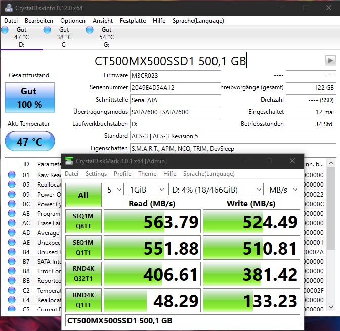Viewport: 340px width, 331px height.
Task: Select the D: drive status orb at 47 °C
Action: tap(5, 30)
